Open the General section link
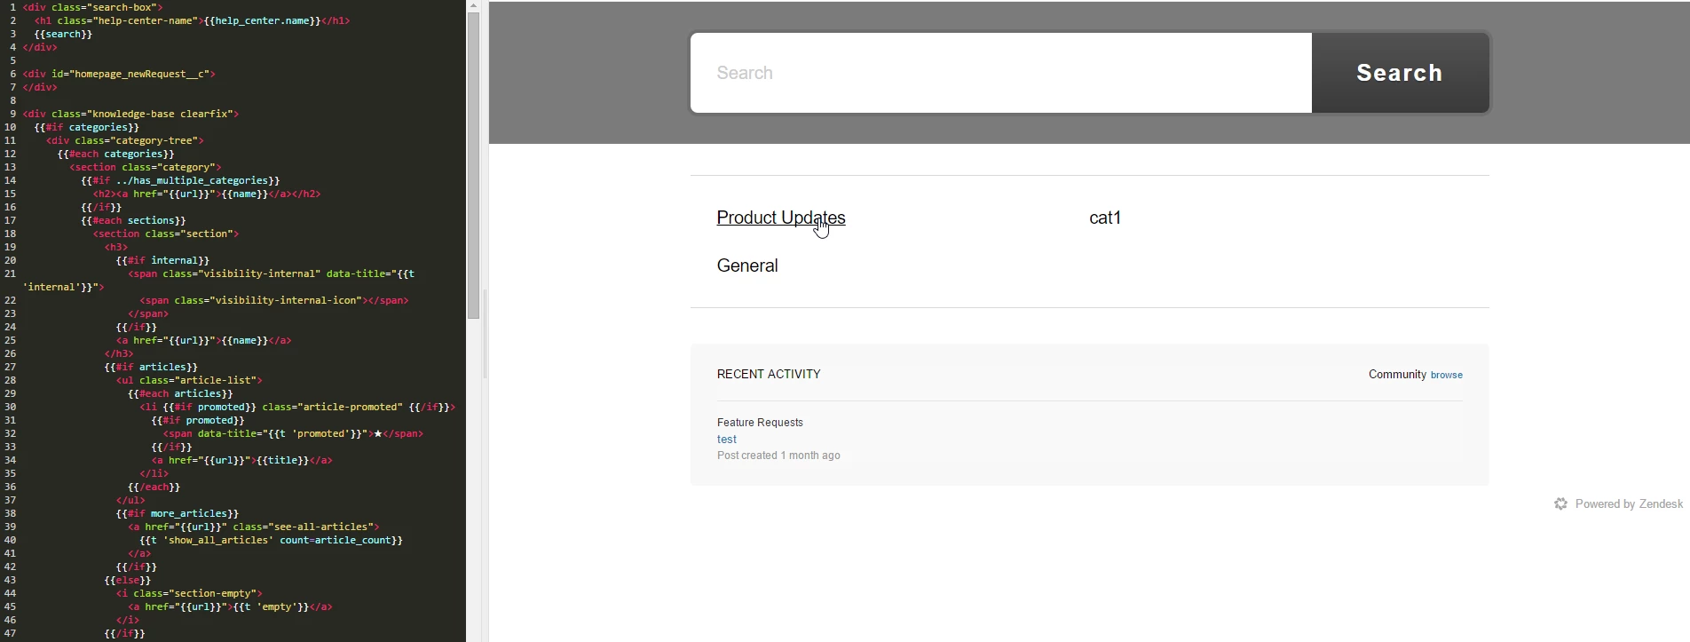 [x=747, y=266]
